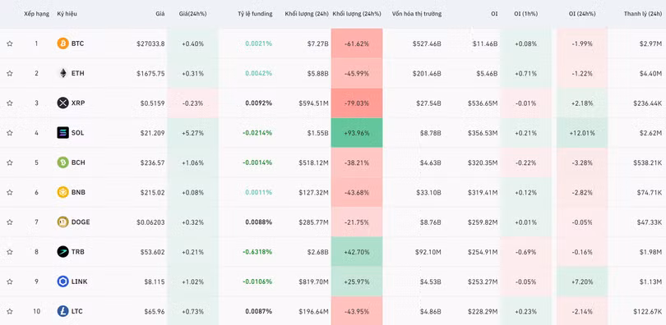Click the black XRP logo icon

click(x=62, y=103)
